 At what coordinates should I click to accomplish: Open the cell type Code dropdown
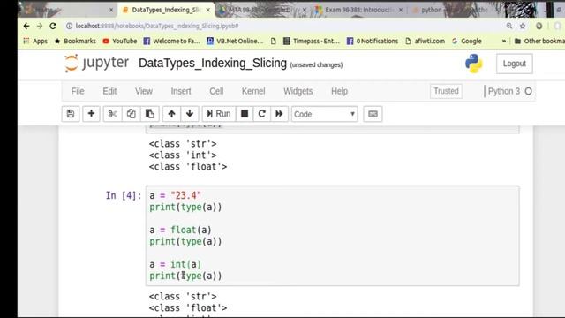(x=324, y=114)
